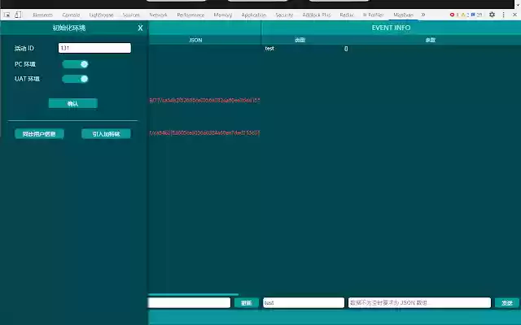The width and height of the screenshot is (521, 325).
Task: Click the first red hash string
Action: [204, 100]
